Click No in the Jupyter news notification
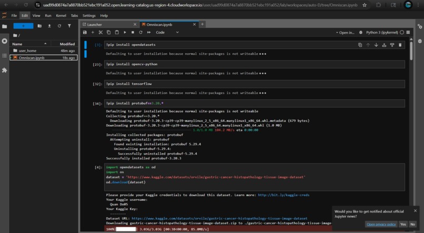 (412, 224)
